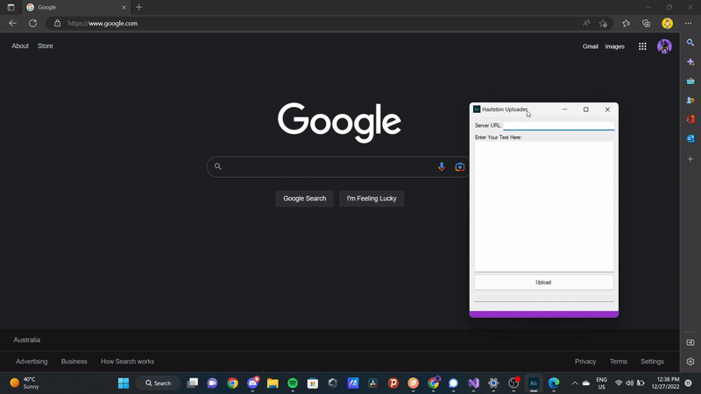
Task: Open the weather widget showing 40°C Sunny
Action: click(x=25, y=383)
